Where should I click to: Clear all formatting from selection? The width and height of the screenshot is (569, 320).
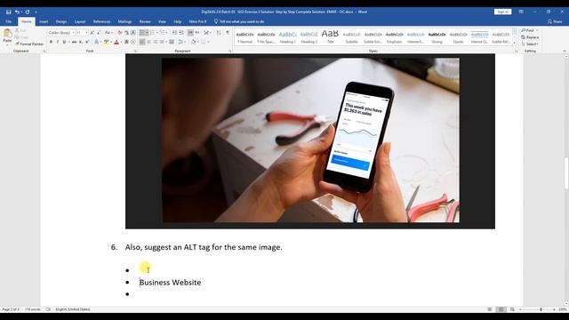point(120,33)
